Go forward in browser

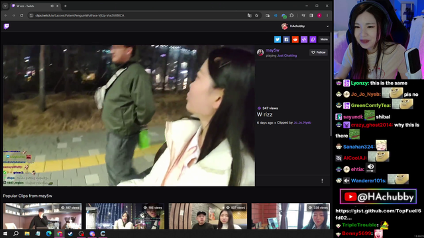13,16
